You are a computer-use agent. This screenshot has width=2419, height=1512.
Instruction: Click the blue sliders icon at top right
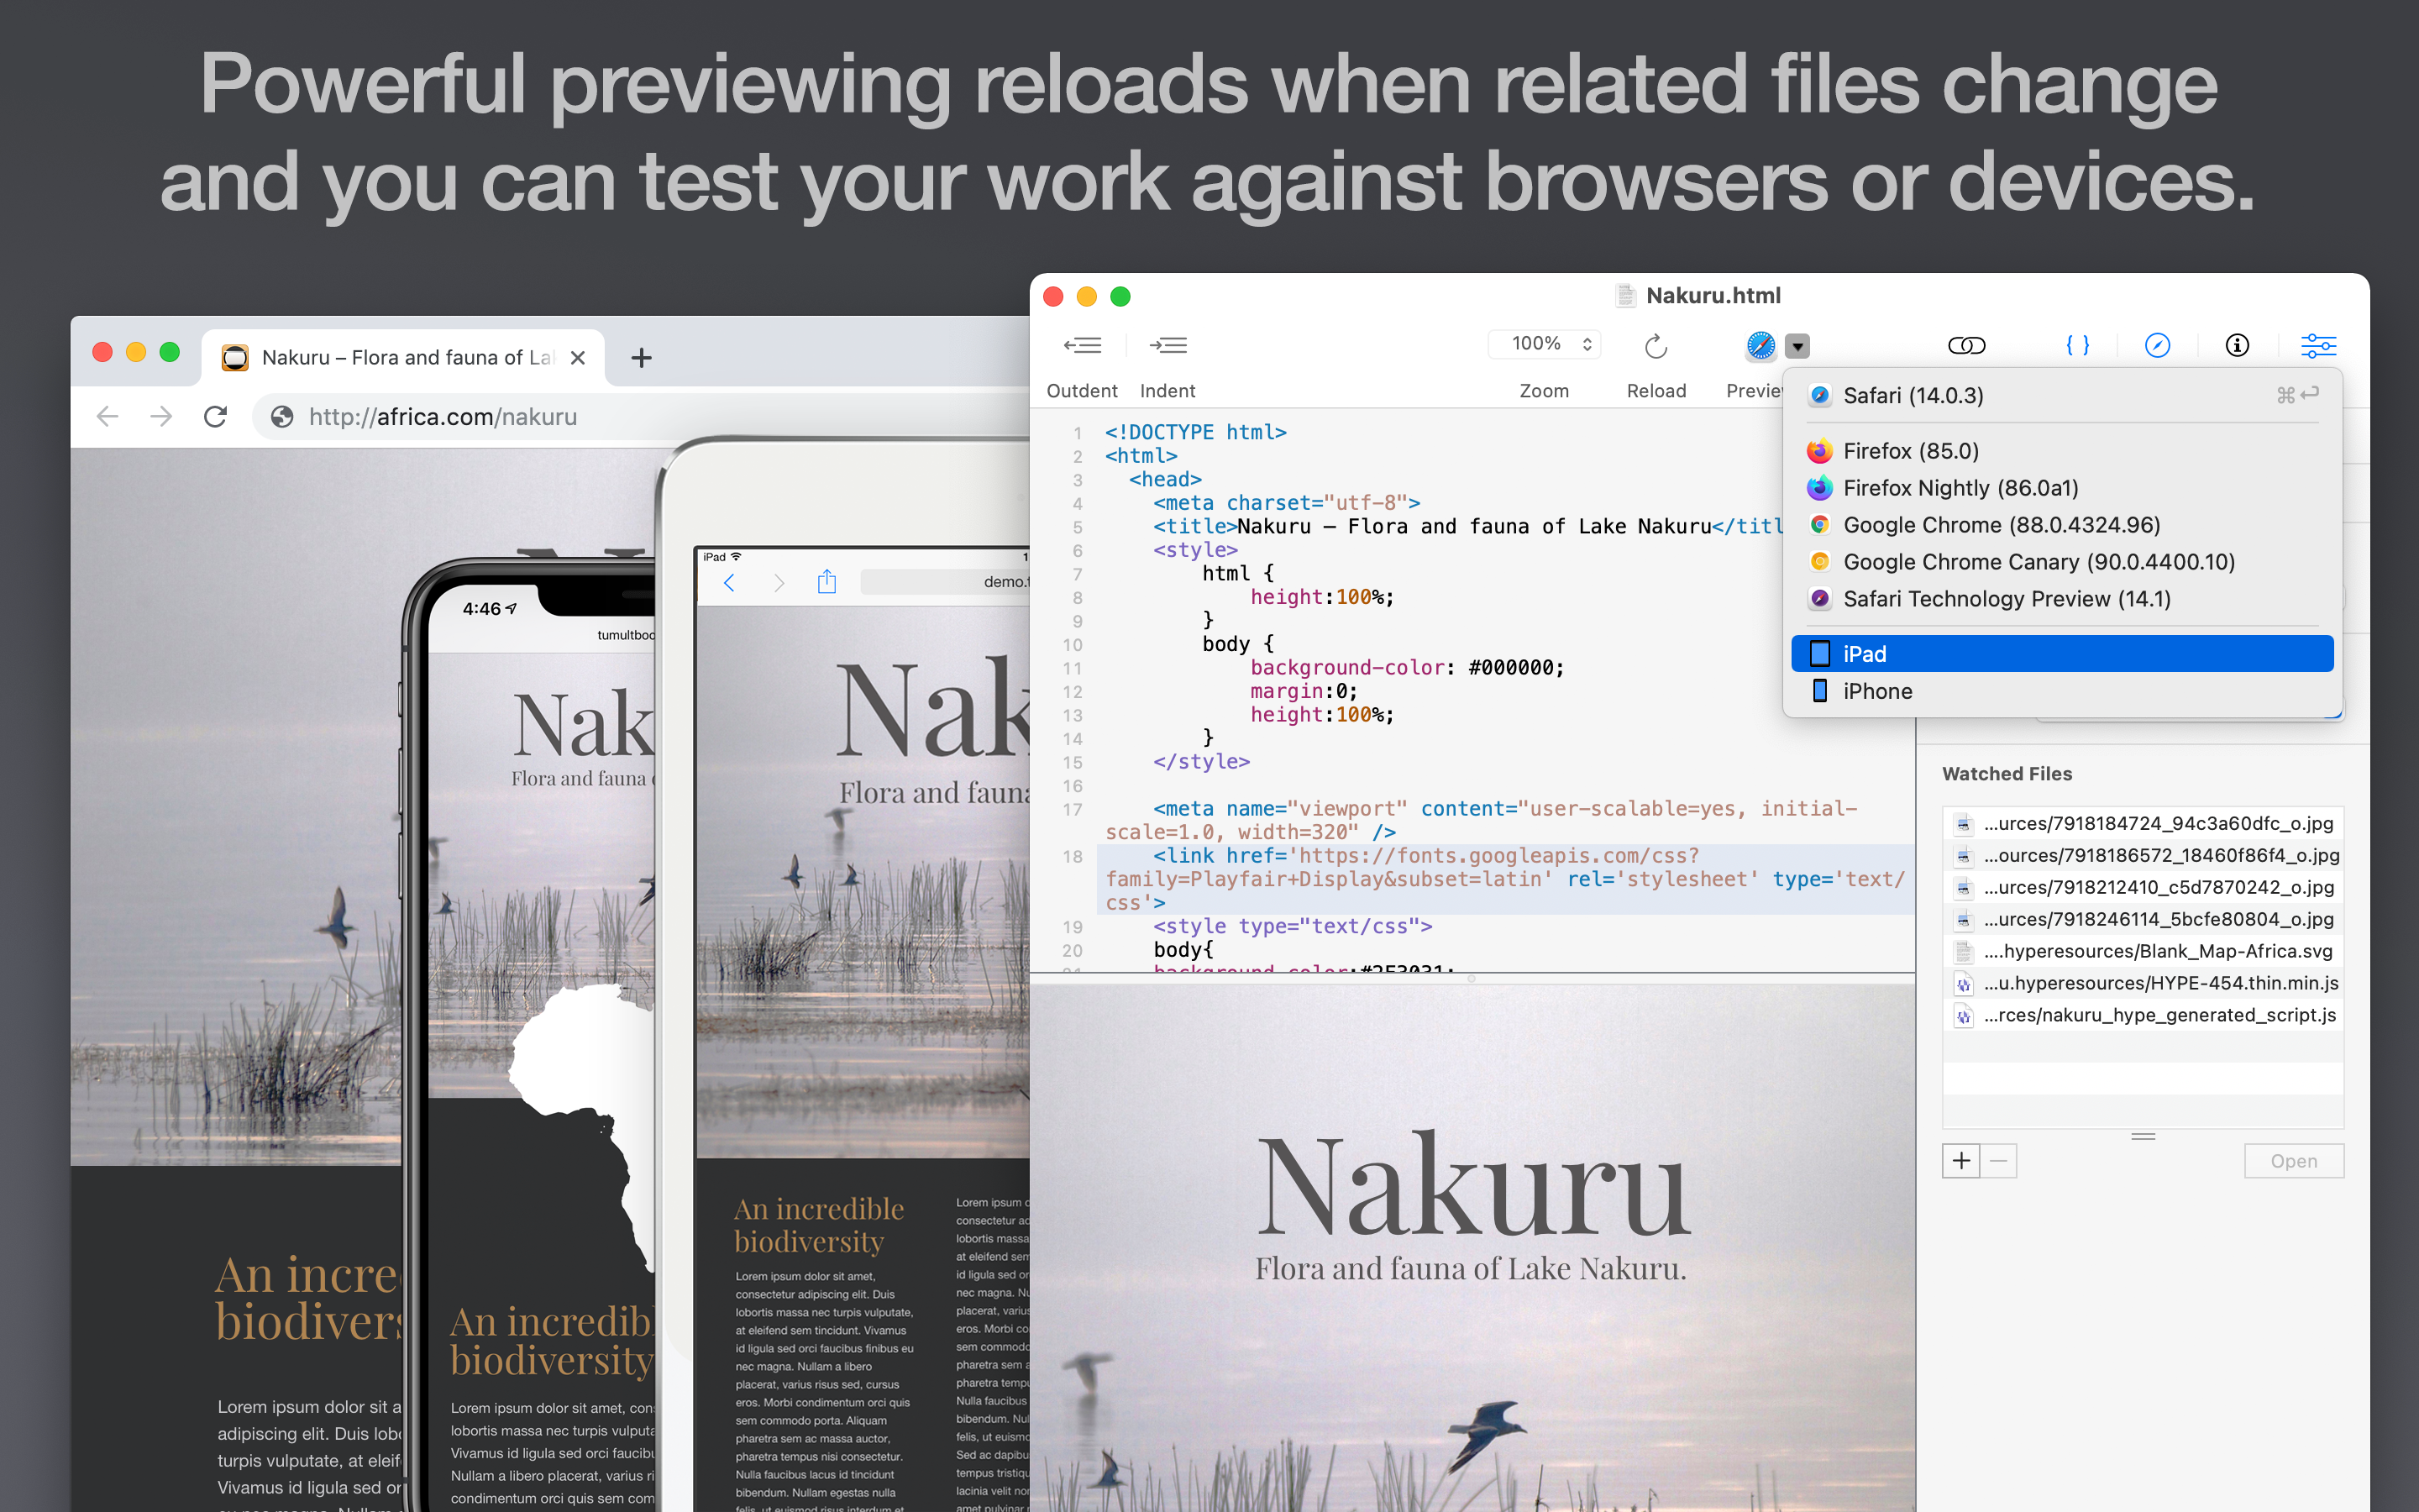coord(2318,345)
